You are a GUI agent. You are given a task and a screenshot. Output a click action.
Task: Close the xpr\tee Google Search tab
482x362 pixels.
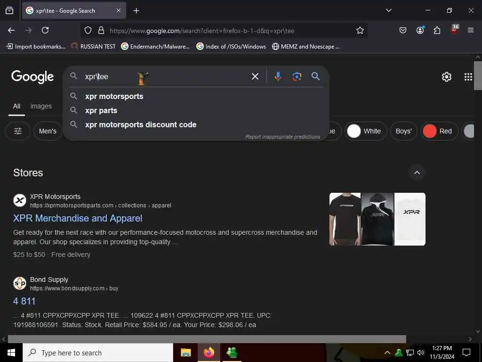tap(119, 10)
